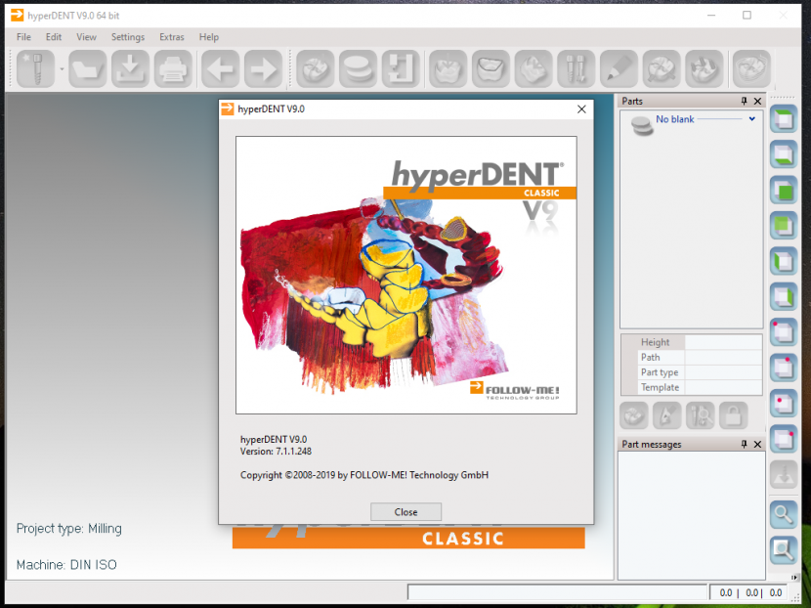The height and width of the screenshot is (608, 811).
Task: Click the import/download toolbar icon
Action: click(x=130, y=68)
